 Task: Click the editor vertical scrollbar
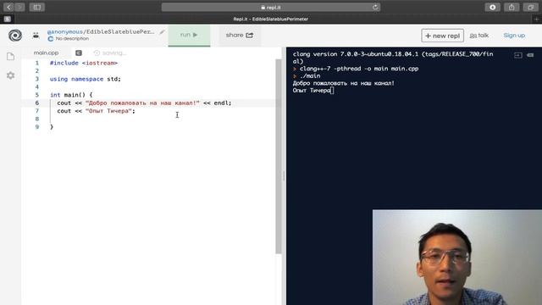point(279,156)
